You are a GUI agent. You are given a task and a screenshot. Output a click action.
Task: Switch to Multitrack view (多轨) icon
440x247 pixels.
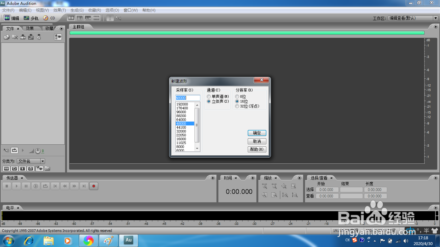(26, 18)
